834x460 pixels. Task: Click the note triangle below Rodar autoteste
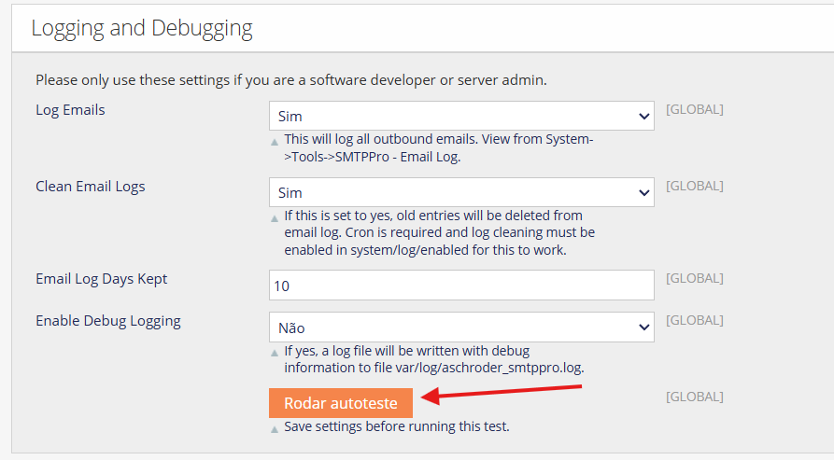pos(275,429)
